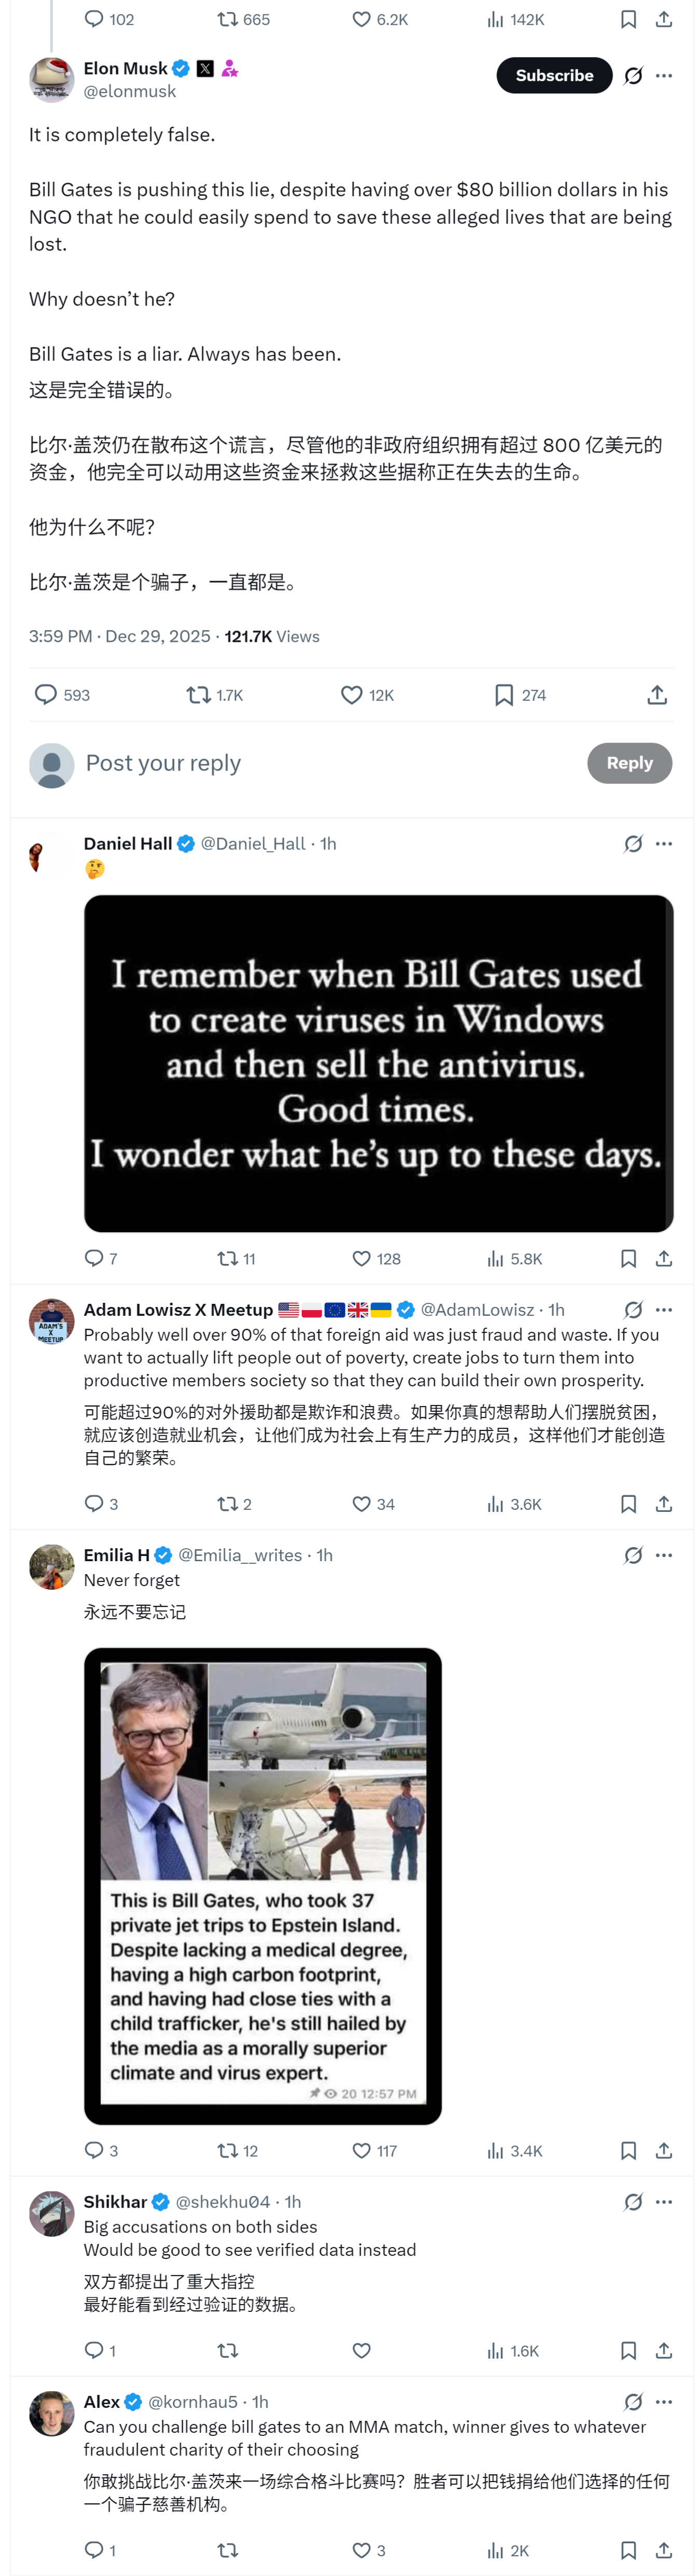View analytics on Emilia H's reply showing 3.4K
Image resolution: width=697 pixels, height=2576 pixels.
496,2151
